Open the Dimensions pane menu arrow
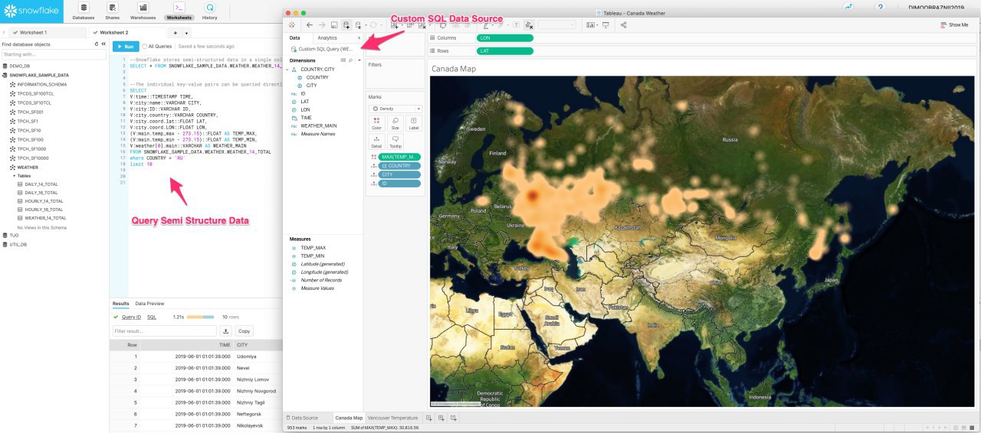This screenshot has height=433, width=981. pos(359,60)
